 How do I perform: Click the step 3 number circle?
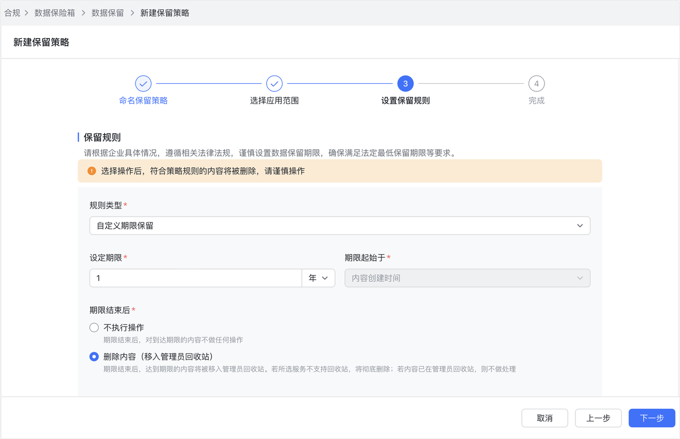[x=405, y=83]
